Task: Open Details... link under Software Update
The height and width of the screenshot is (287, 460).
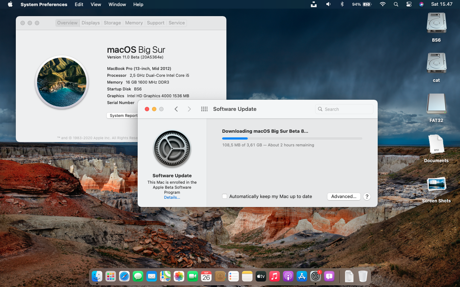Action: coord(172,197)
